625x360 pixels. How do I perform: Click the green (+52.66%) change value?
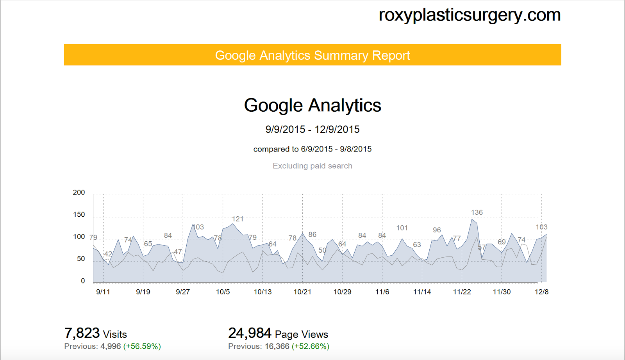click(x=311, y=346)
